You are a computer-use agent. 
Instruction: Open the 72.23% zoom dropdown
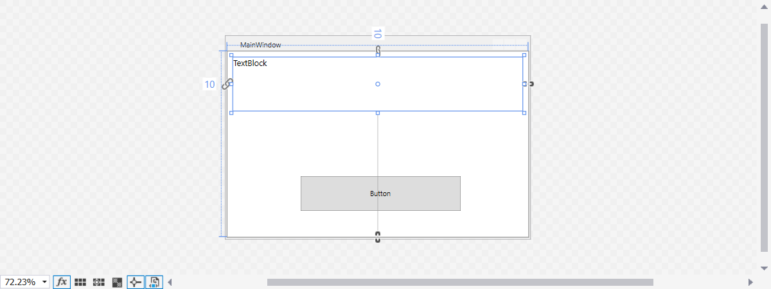coord(45,282)
